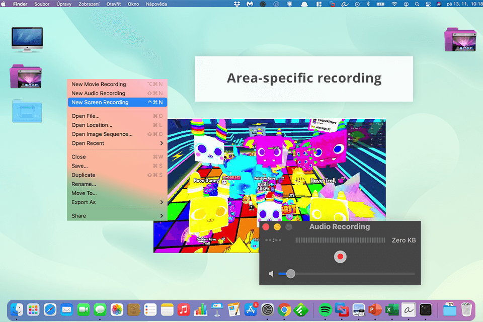The image size is (483, 322).
Task: Open Finder from the Dock
Action: (17, 310)
